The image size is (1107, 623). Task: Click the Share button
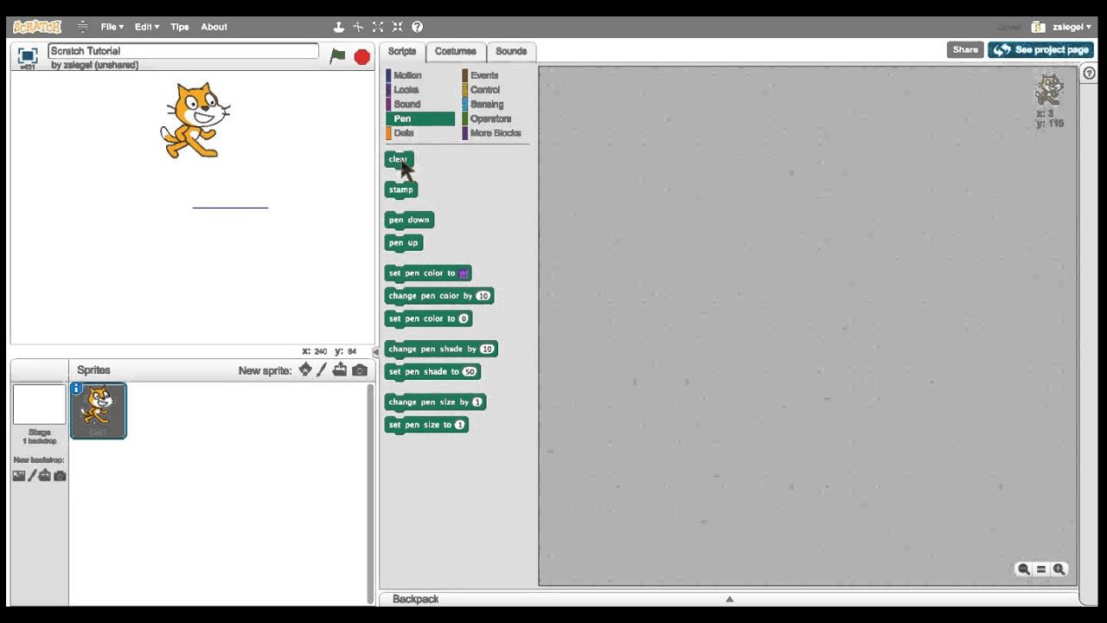965,50
